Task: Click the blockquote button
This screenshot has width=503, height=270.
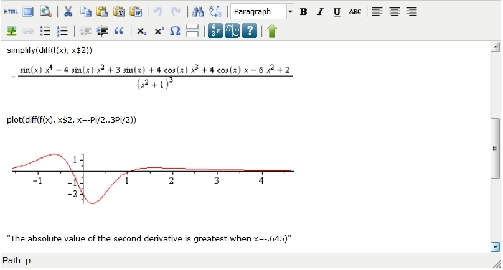Action: point(119,30)
